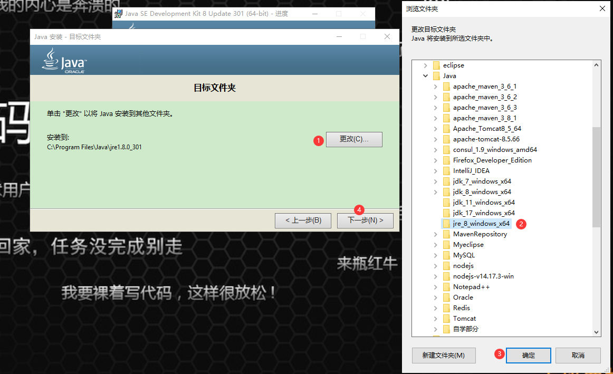Expand Myeclipse folder arrow
613x374 pixels.
coord(436,245)
